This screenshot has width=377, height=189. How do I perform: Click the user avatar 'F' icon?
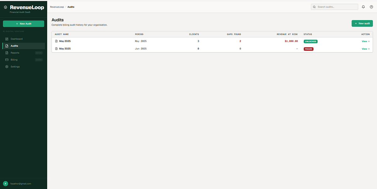pos(5,183)
